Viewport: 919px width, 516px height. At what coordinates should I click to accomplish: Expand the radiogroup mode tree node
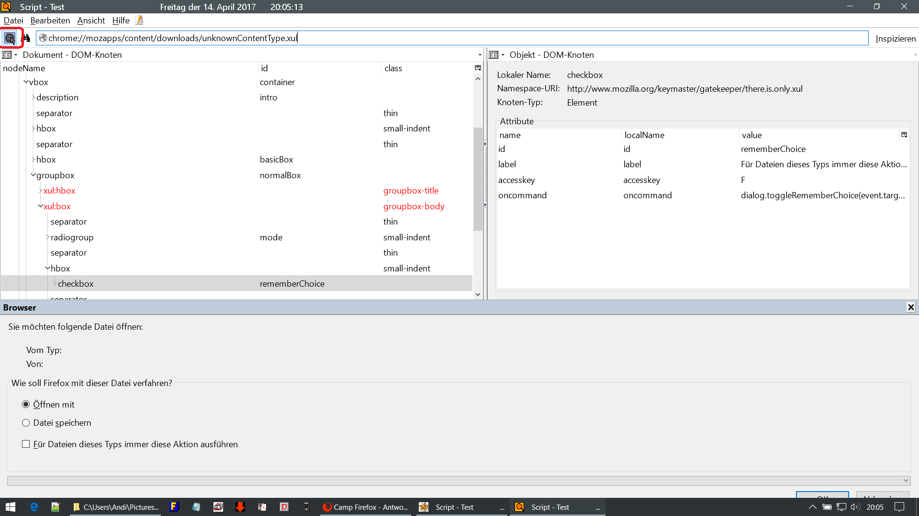47,237
